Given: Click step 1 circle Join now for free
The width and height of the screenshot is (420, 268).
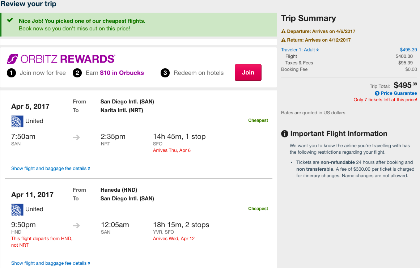Looking at the screenshot, I should (11, 73).
